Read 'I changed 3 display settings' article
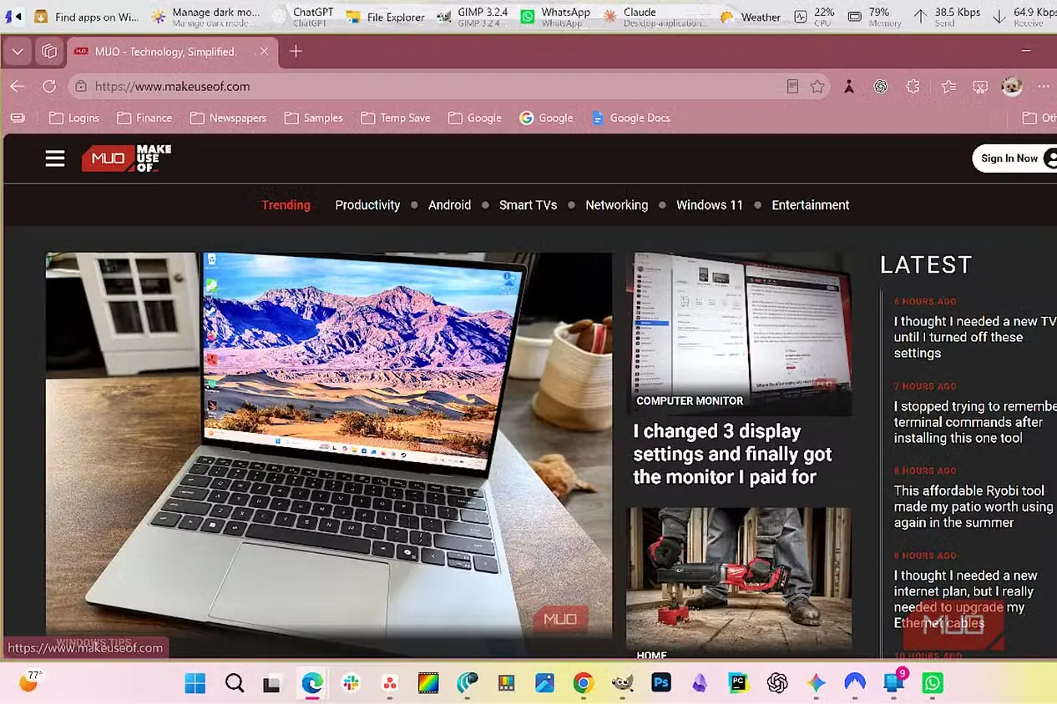The width and height of the screenshot is (1057, 704). point(732,455)
